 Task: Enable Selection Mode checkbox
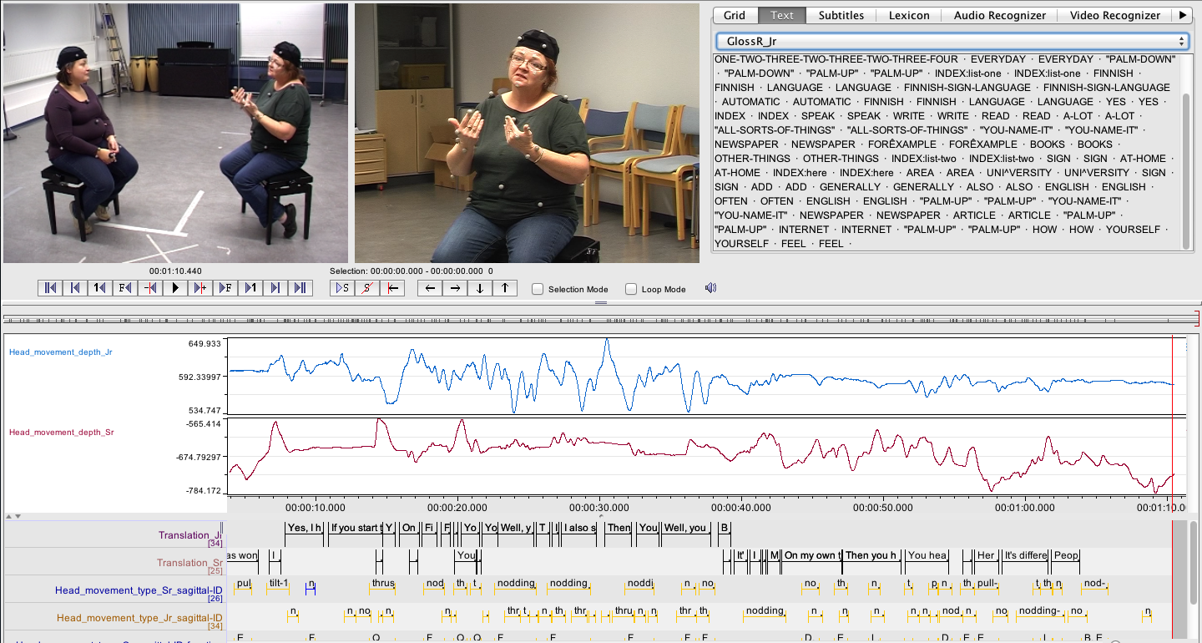point(538,289)
